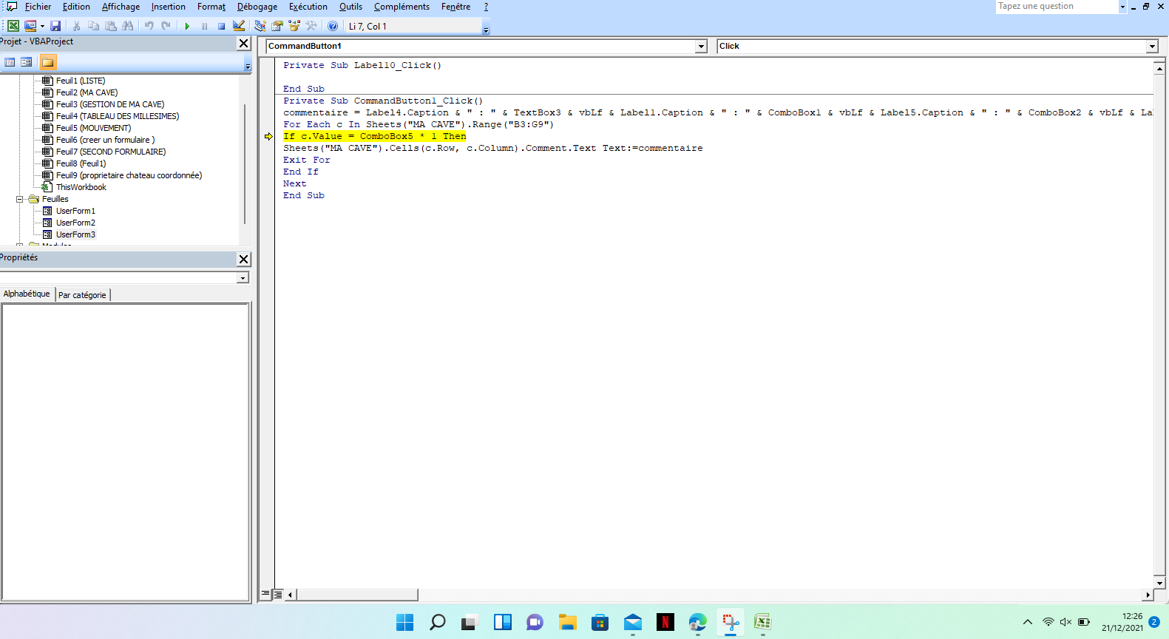Open the Débogage menu
Screen dimensions: 1169x639
[257, 7]
